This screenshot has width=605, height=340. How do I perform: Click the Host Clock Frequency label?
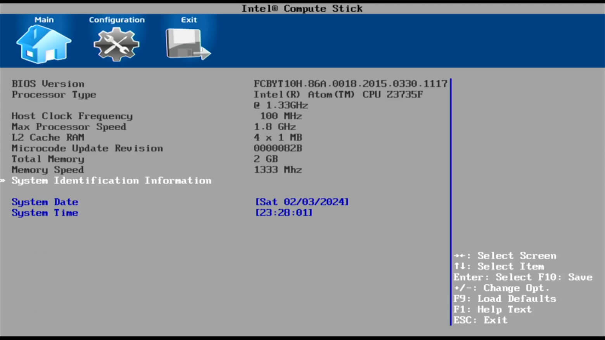click(x=72, y=116)
